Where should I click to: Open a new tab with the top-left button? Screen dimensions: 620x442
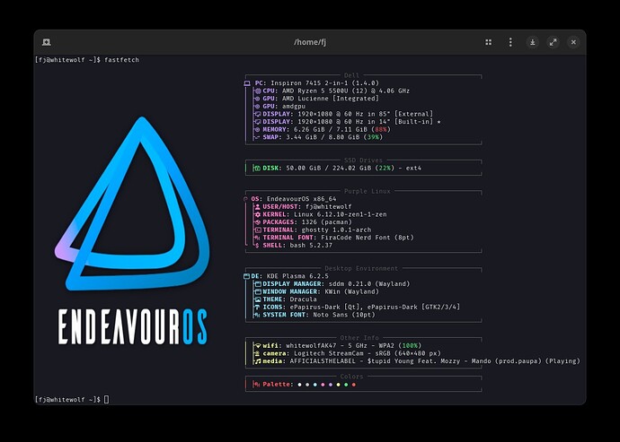tap(47, 41)
